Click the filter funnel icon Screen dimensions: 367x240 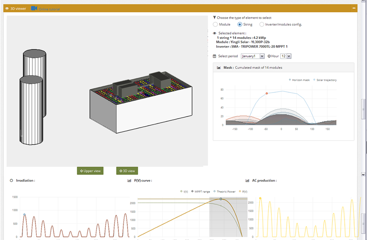[x=215, y=17]
